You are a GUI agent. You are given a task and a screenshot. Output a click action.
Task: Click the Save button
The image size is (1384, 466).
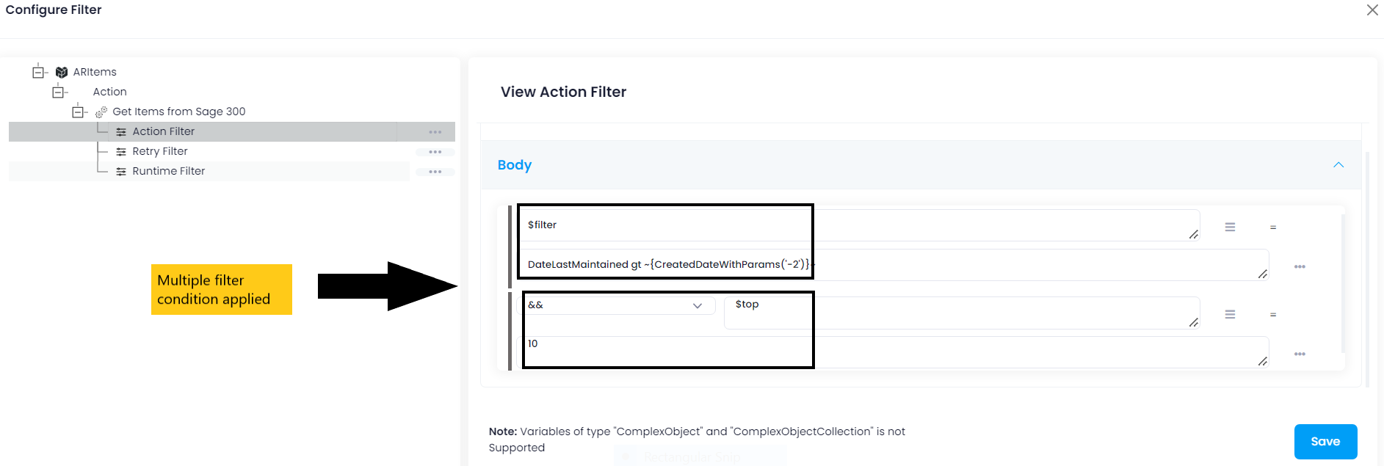click(x=1325, y=441)
